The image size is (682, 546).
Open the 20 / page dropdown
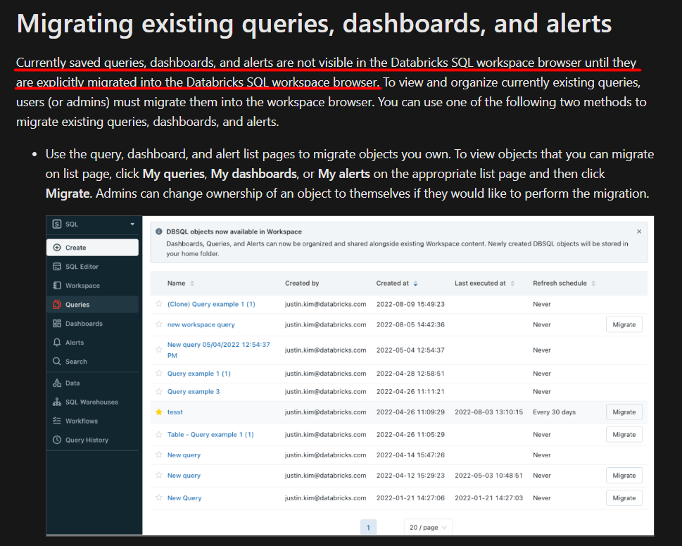tap(428, 526)
